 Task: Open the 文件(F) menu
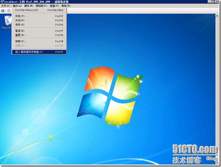point(6,6)
